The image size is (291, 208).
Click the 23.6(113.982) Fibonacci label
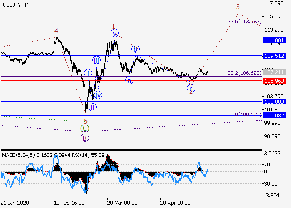(244, 22)
